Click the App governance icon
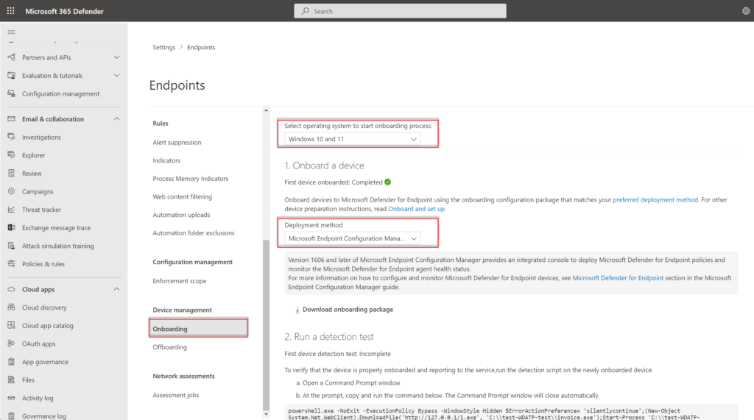 [12, 361]
